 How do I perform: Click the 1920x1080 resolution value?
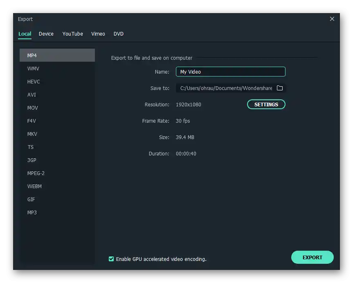(189, 104)
